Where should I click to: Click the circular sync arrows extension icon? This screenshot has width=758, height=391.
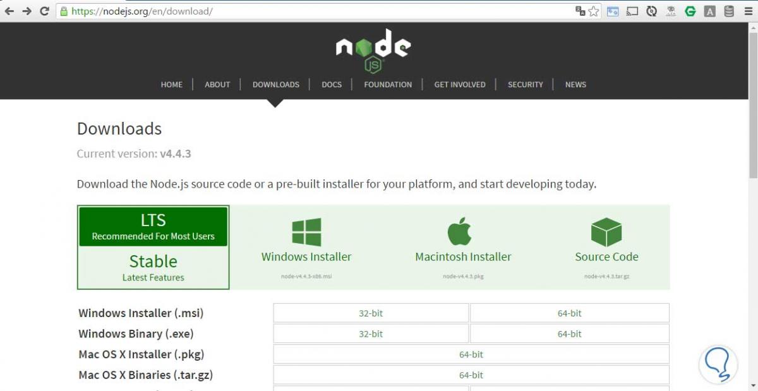[652, 11]
